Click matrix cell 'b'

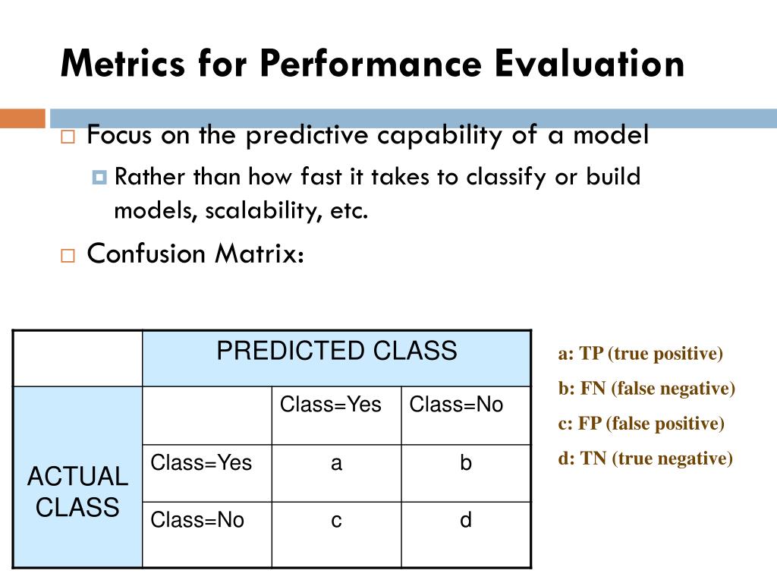466,474
